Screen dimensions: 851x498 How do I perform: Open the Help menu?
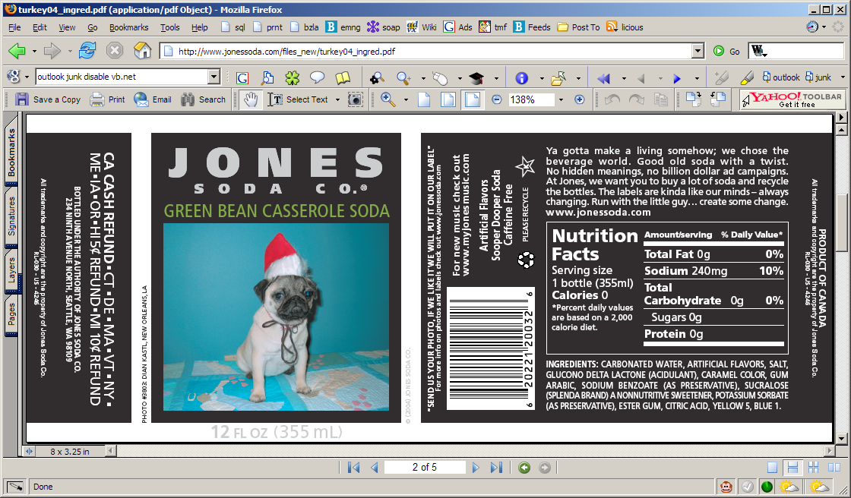(199, 27)
